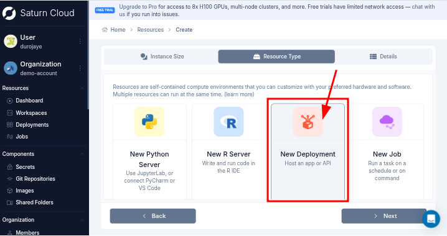Viewport: 447px width, 236px height.
Task: Click the Deployments sidebar icon
Action: tap(10, 125)
